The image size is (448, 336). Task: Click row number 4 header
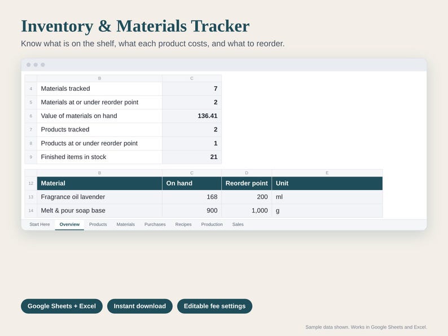31,89
